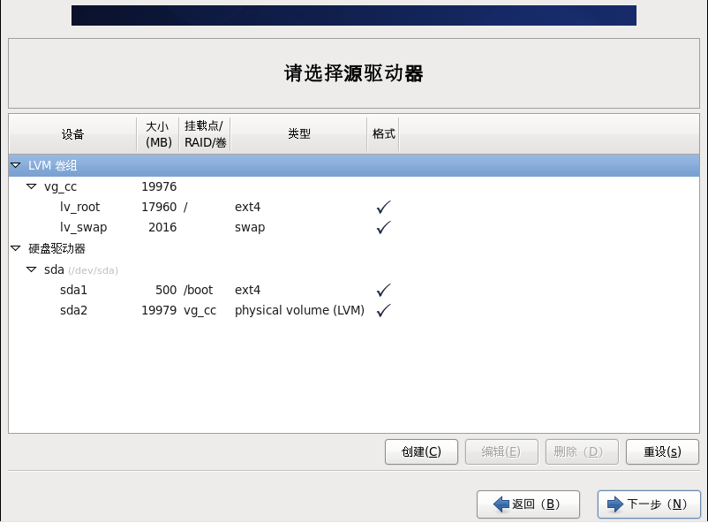
Task: Click the format checkmark for sda2
Action: click(x=383, y=311)
